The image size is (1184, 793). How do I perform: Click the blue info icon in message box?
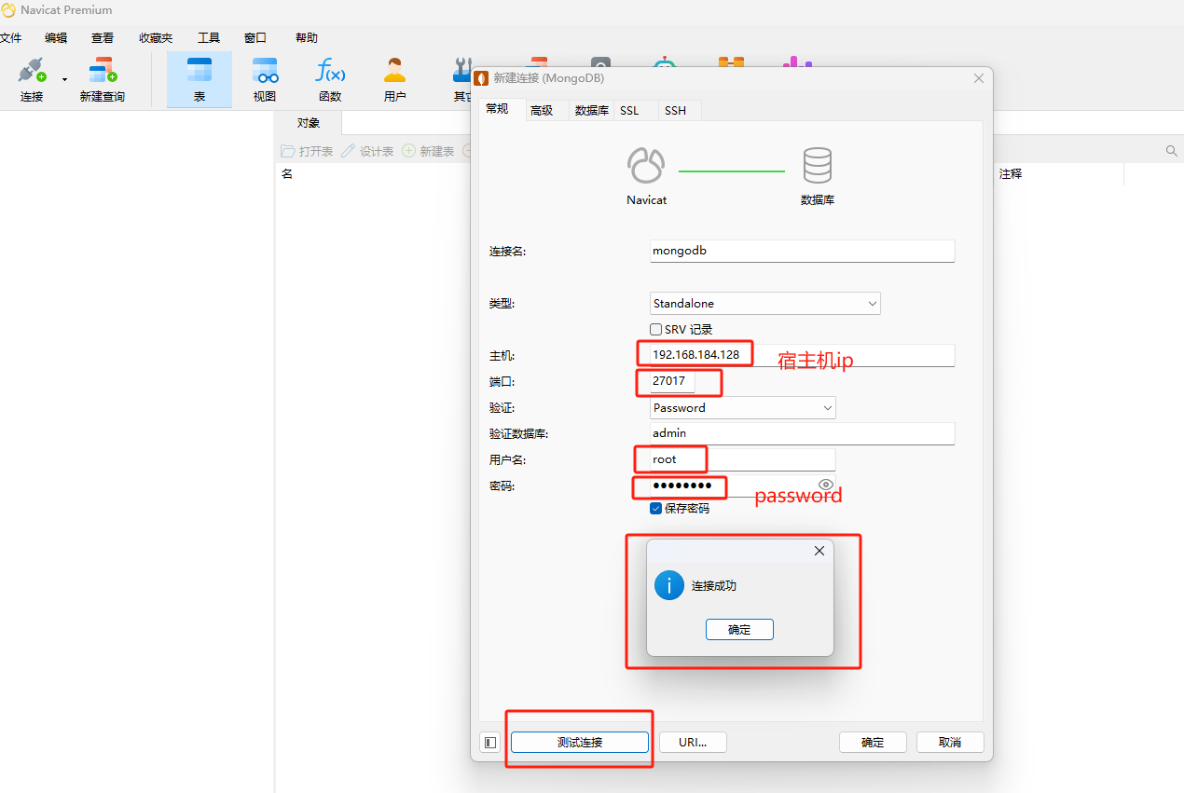[669, 585]
